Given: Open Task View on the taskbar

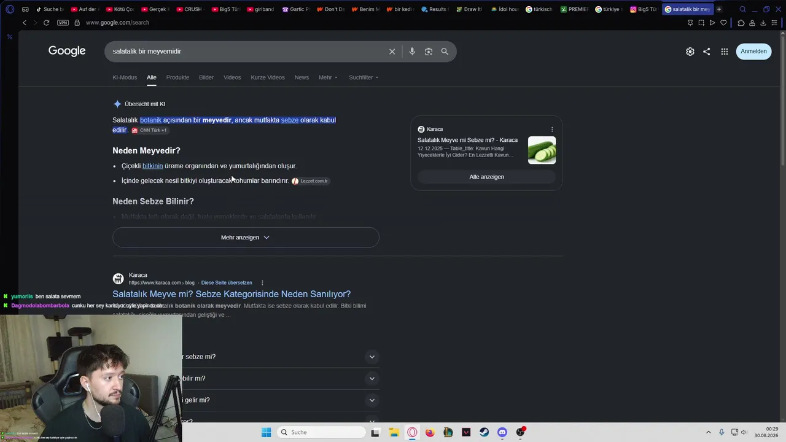Looking at the screenshot, I should (x=375, y=432).
